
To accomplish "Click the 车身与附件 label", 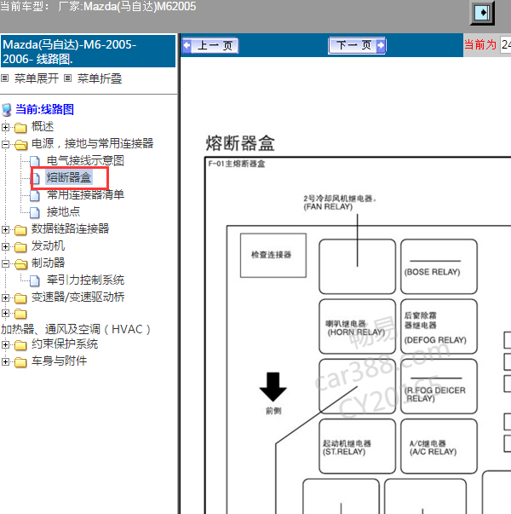I will point(59,361).
